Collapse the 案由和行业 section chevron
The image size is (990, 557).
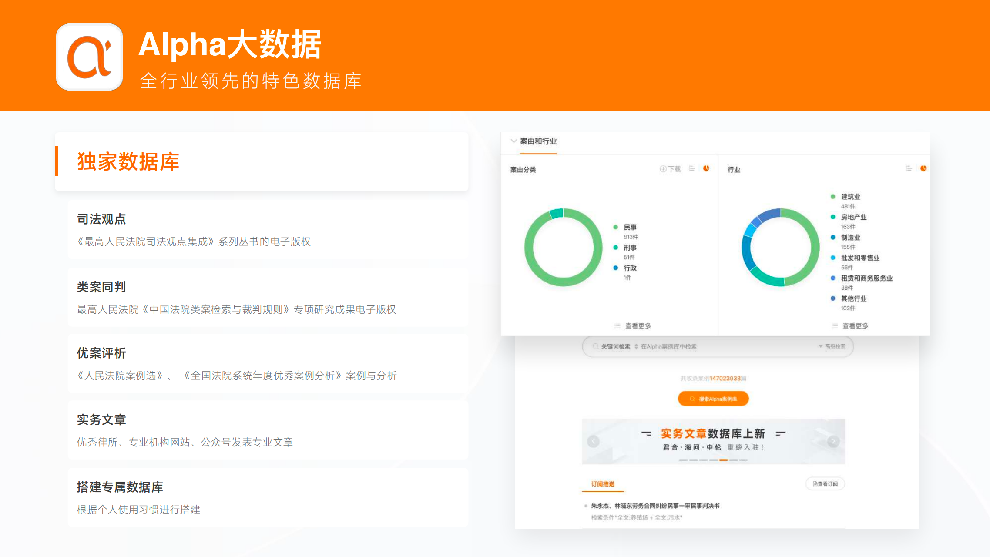(513, 141)
